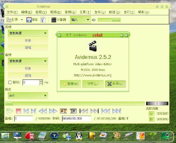Open the 检视(V) menu

click(x=41, y=12)
